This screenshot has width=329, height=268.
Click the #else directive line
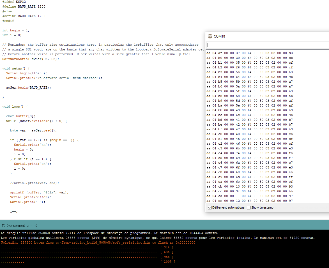coord(7,11)
